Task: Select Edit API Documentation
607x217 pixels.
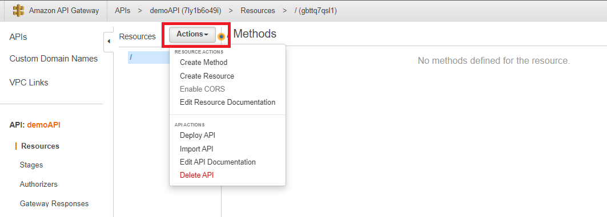Action: 218,162
